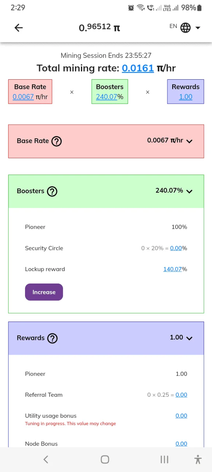Screen dimensions: 212x472
Task: Collapse Boosters section chevron
Action: point(190,191)
